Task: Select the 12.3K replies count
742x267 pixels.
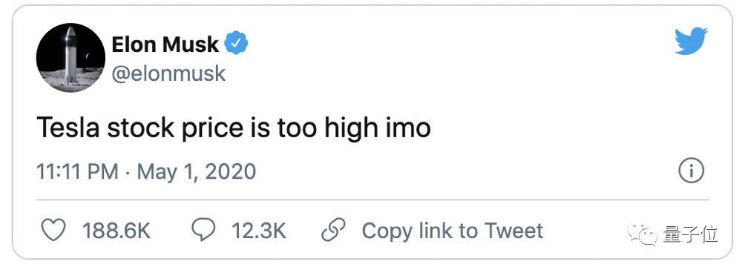Action: [259, 231]
